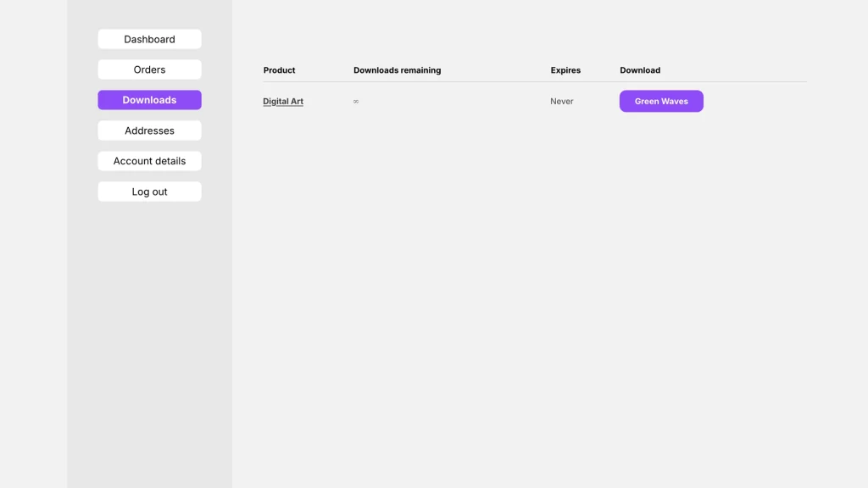Viewport: 868px width, 488px height.
Task: Open the Digital Art product link
Action: pyautogui.click(x=283, y=102)
